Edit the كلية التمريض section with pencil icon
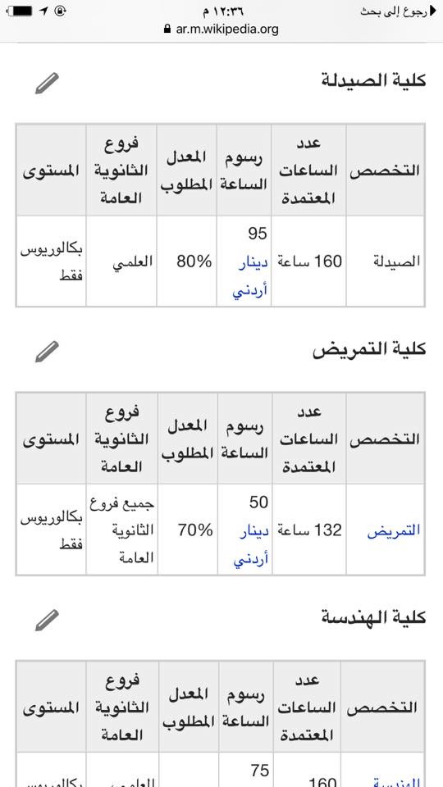This screenshot has height=787, width=443. tap(47, 352)
